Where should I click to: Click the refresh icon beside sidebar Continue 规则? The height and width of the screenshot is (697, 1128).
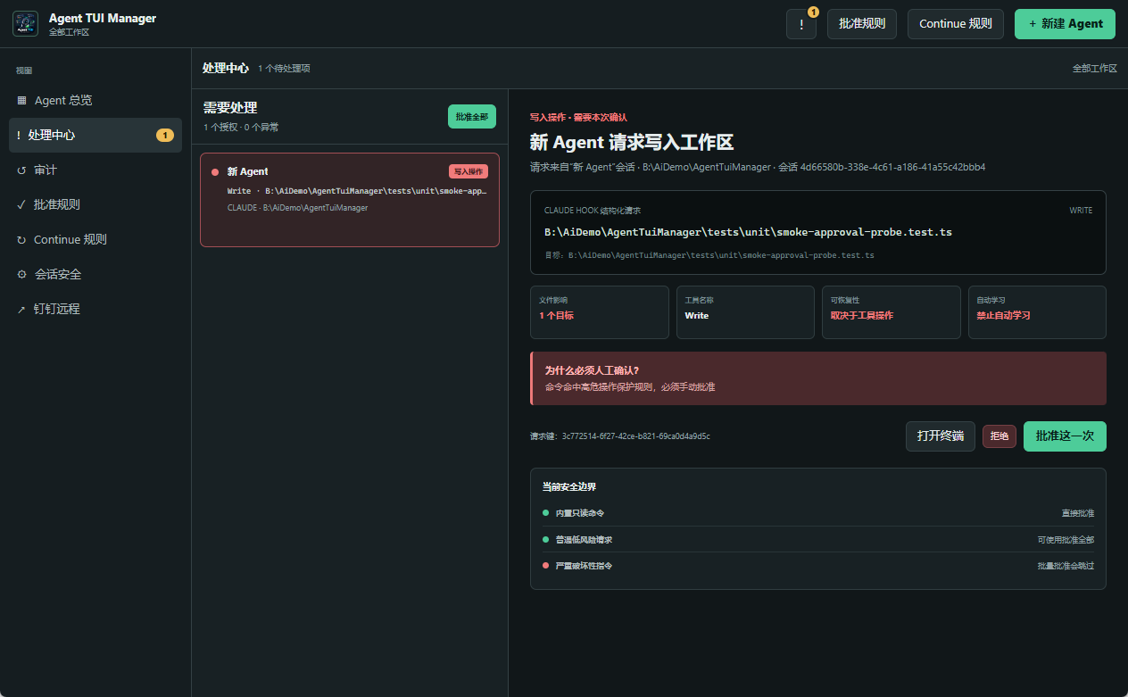click(x=21, y=239)
